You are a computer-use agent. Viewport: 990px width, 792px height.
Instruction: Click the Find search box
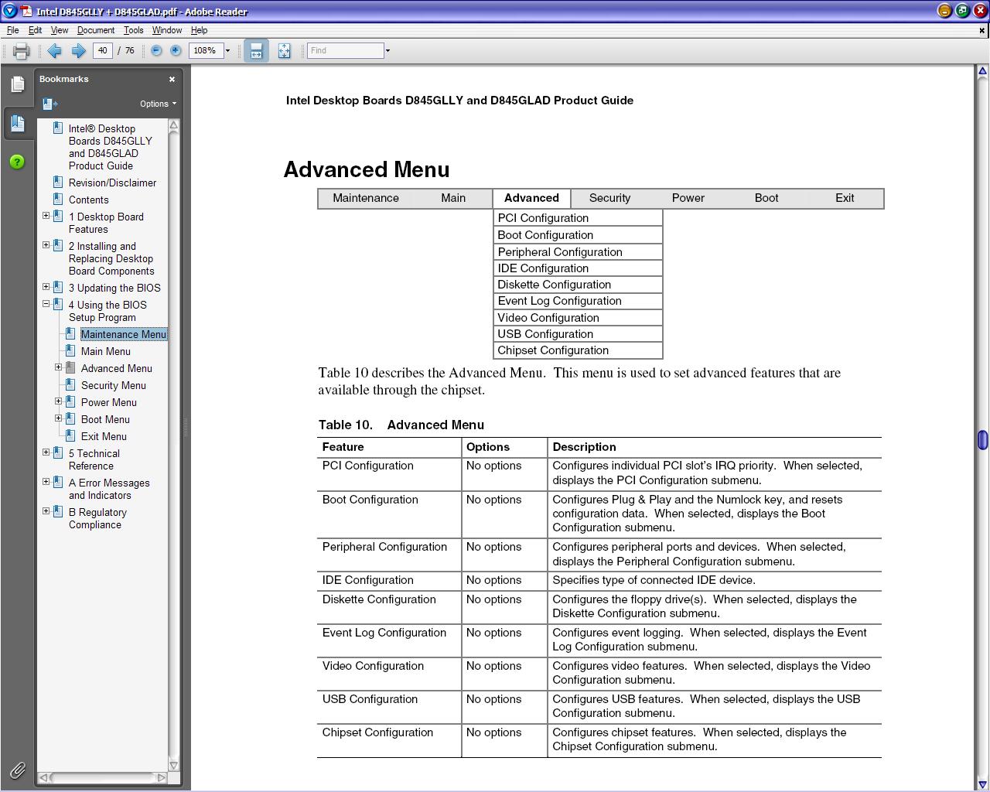click(x=345, y=50)
